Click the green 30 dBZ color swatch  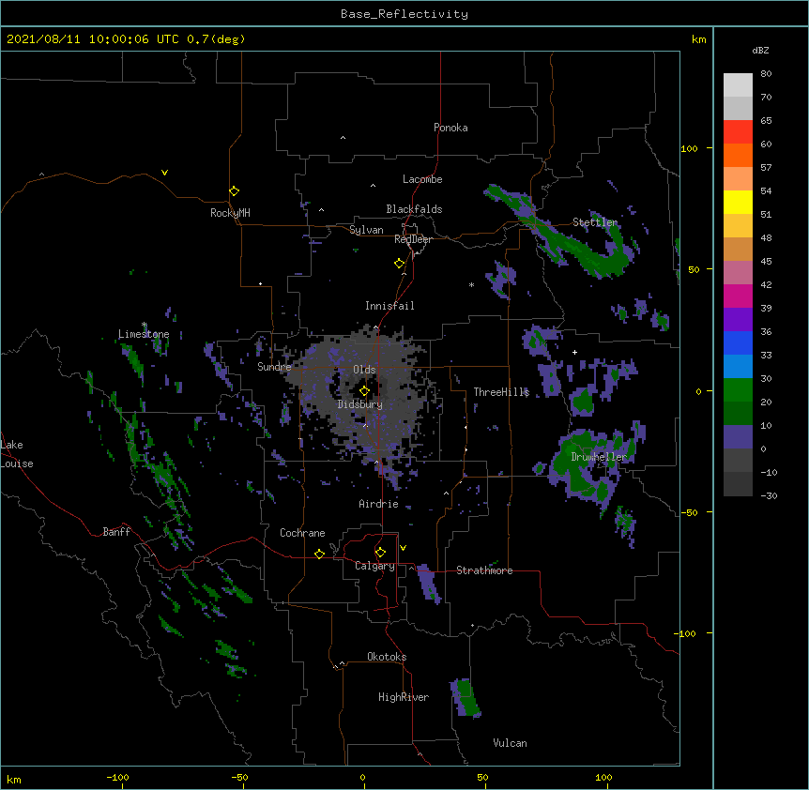[x=738, y=390]
